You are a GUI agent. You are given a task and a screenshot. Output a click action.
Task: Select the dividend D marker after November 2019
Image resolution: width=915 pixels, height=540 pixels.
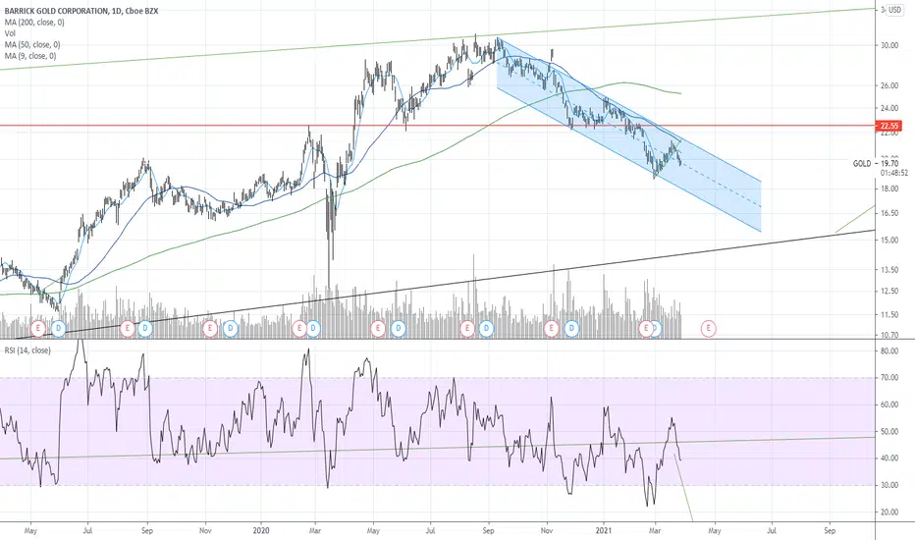point(231,329)
